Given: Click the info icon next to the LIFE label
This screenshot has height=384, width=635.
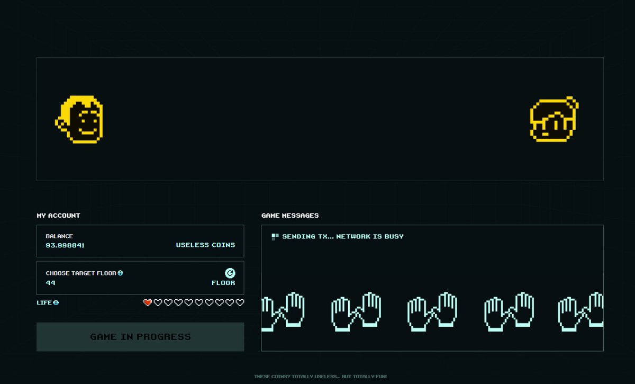Looking at the screenshot, I should tap(55, 302).
